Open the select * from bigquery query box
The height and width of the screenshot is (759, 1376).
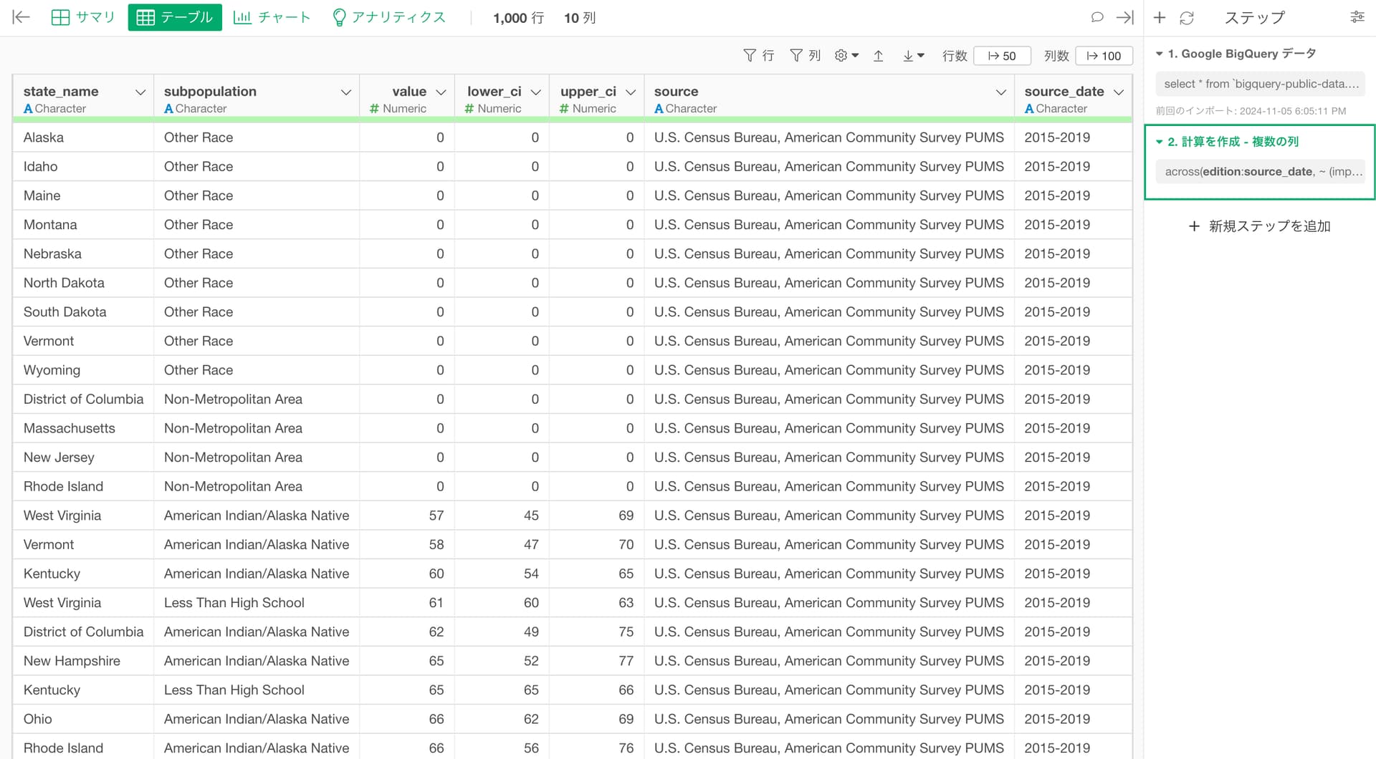pos(1260,84)
